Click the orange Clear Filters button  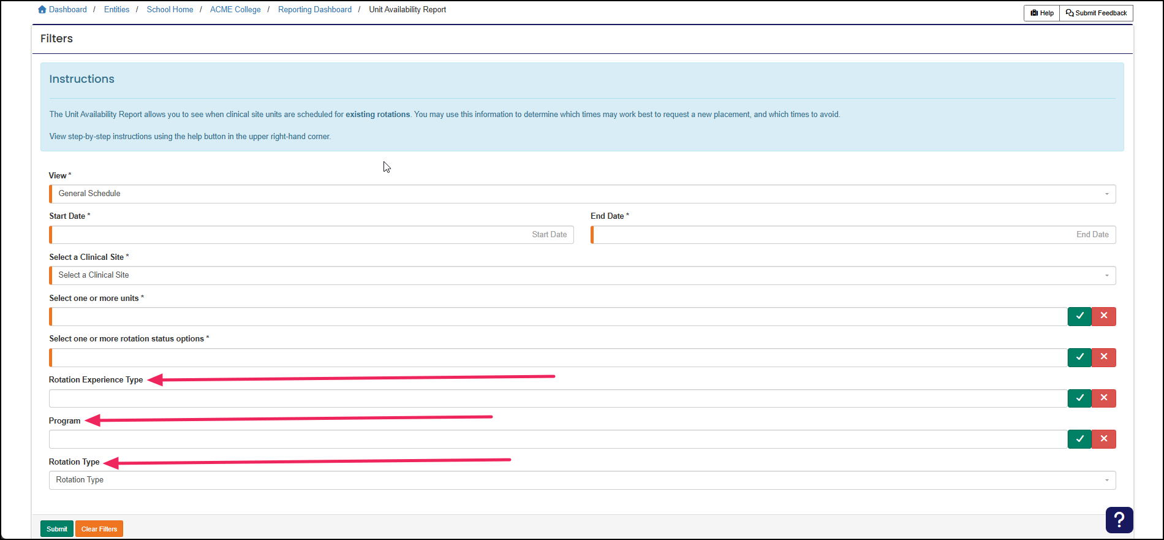99,529
